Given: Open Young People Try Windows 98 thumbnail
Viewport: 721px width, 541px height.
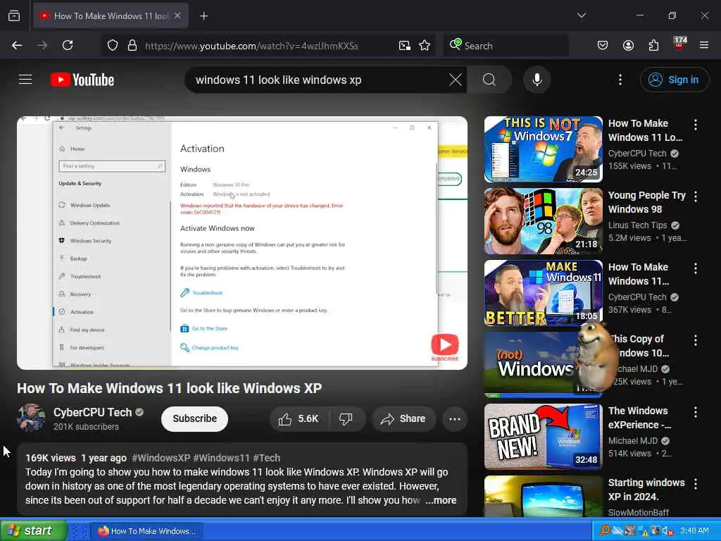Looking at the screenshot, I should pyautogui.click(x=543, y=220).
